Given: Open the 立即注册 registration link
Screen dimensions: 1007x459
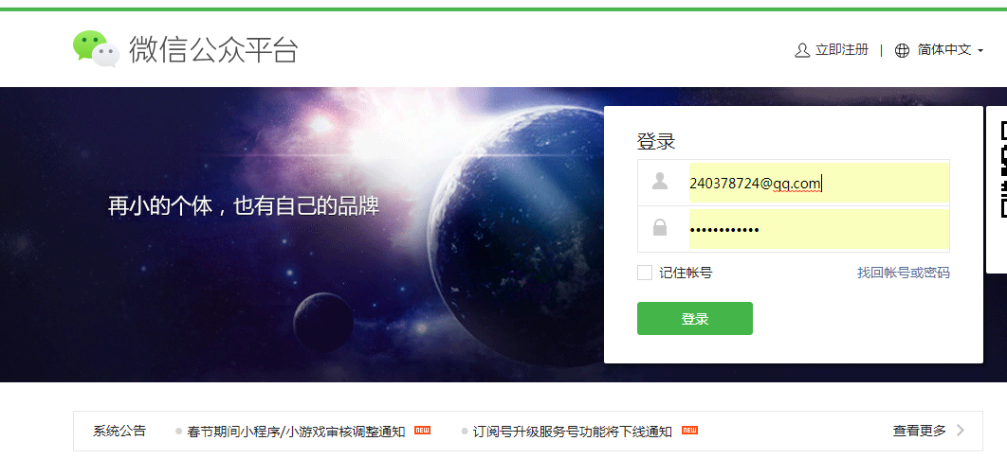Looking at the screenshot, I should [841, 50].
